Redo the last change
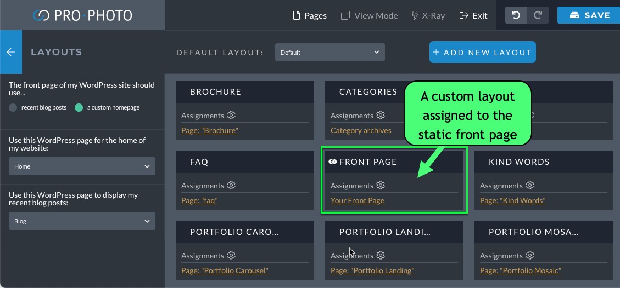This screenshot has width=620, height=288. 538,15
